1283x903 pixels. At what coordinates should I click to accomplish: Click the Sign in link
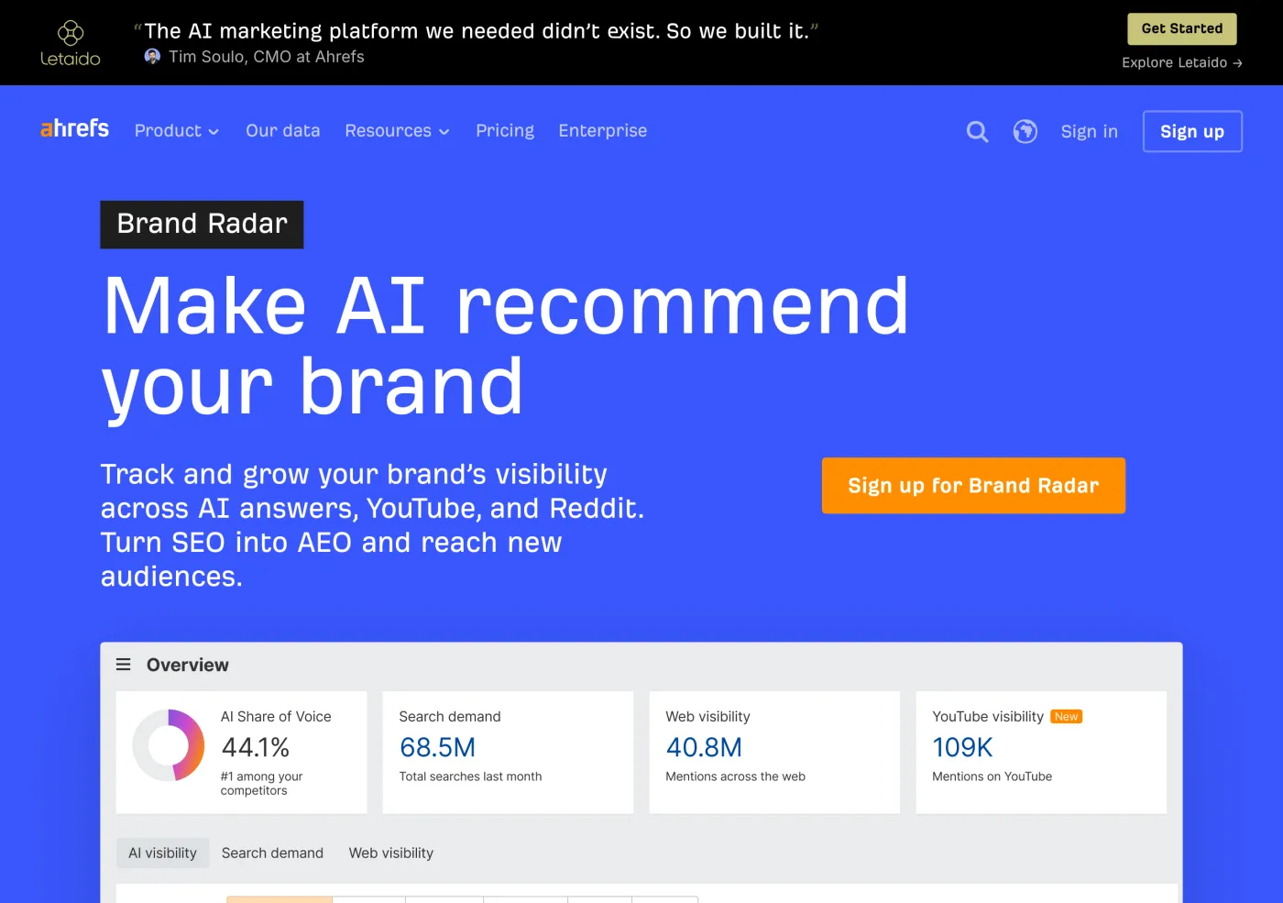(x=1089, y=132)
